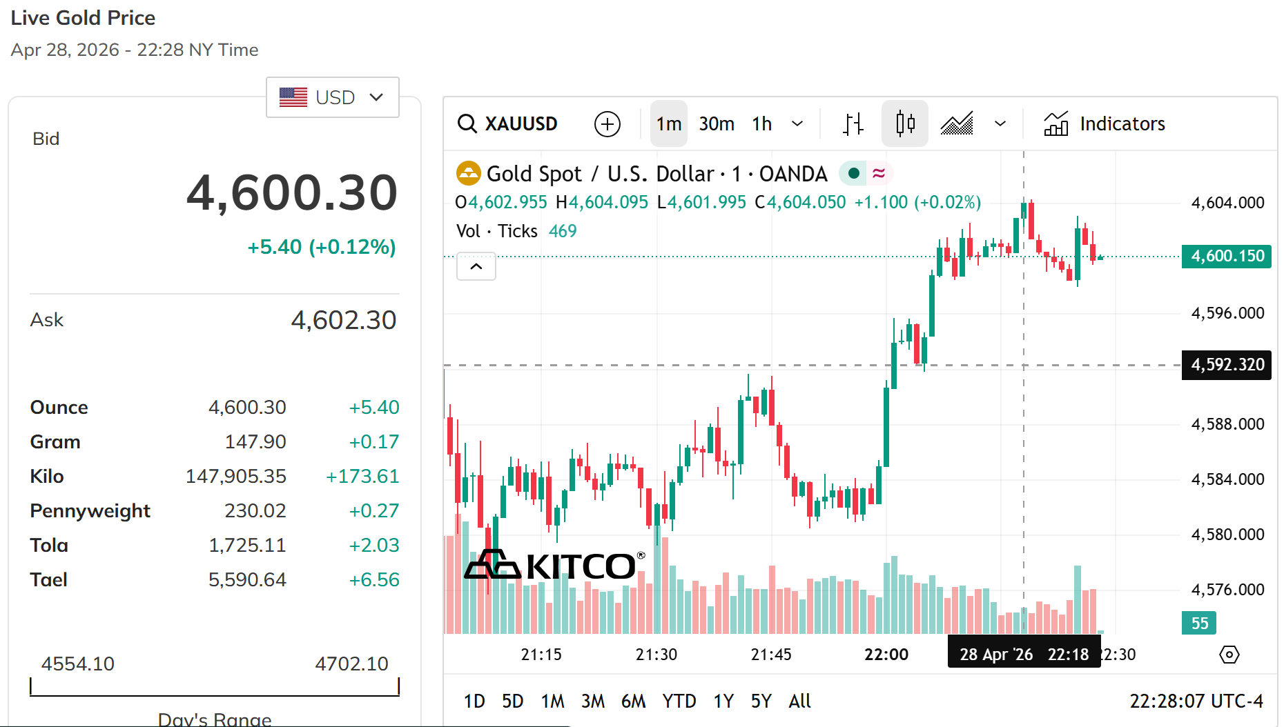The image size is (1284, 727).
Task: Show All data range
Action: pyautogui.click(x=799, y=701)
